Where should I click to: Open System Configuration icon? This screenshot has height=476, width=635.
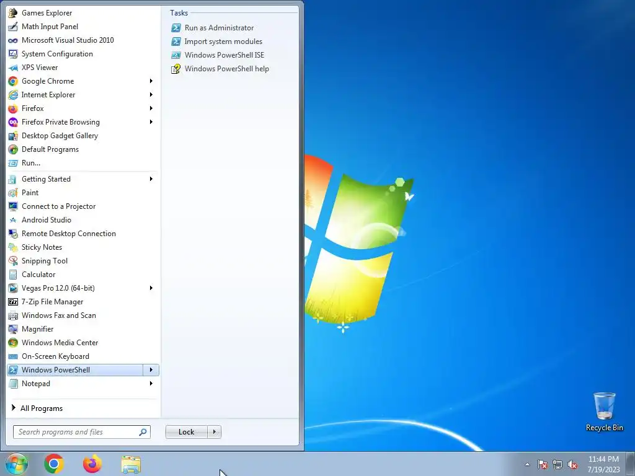click(13, 54)
